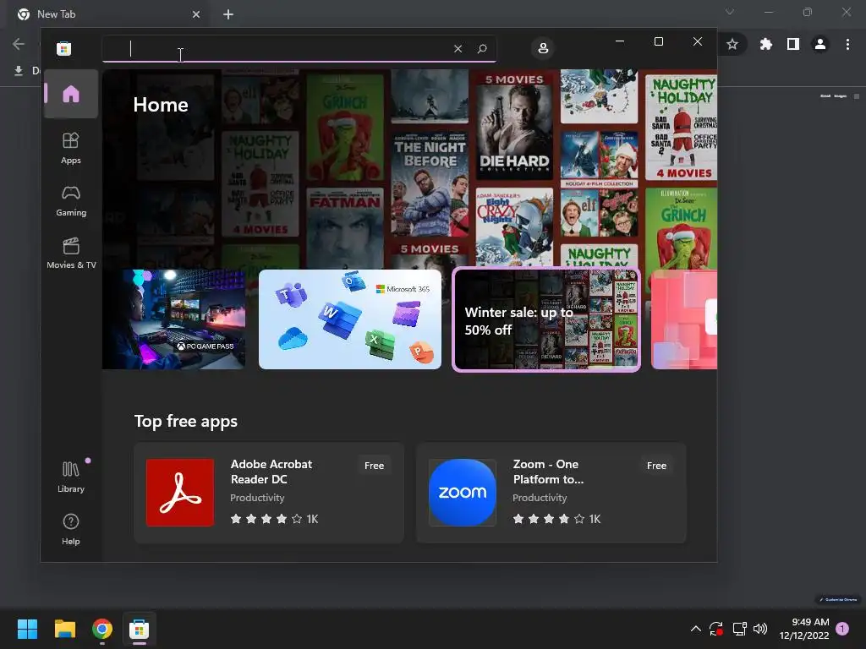Minimize the Microsoft Store window

620,41
